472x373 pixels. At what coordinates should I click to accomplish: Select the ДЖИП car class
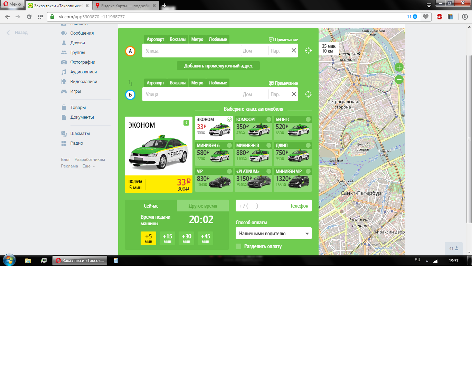pos(293,154)
